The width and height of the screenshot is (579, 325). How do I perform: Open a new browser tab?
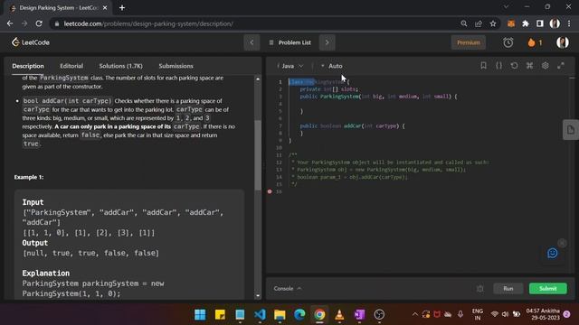point(122,8)
